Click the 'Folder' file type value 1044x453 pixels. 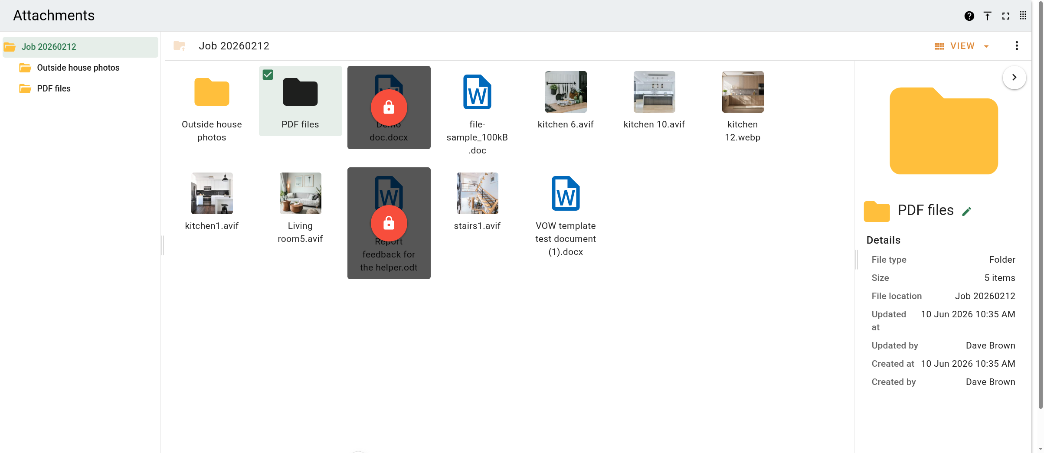point(1002,260)
